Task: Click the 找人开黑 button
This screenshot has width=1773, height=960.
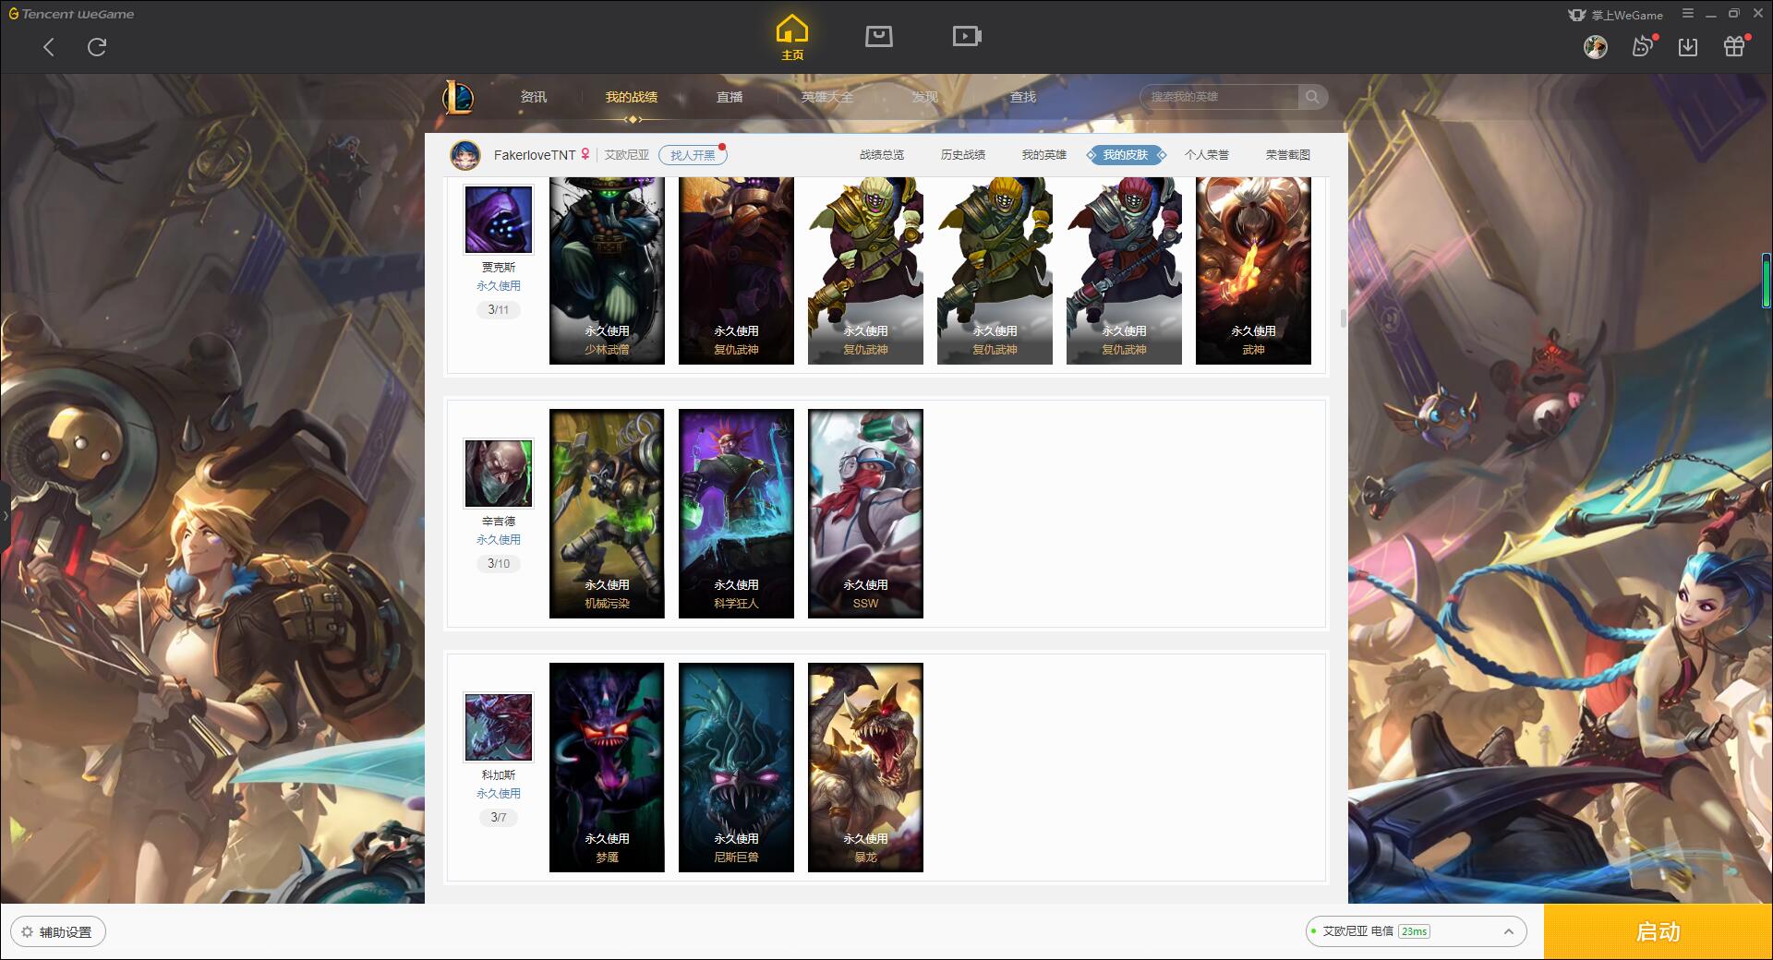Action: (693, 155)
